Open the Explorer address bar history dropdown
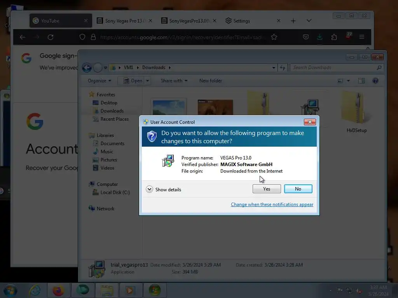Viewport: 398px width, 298px height. pos(273,68)
